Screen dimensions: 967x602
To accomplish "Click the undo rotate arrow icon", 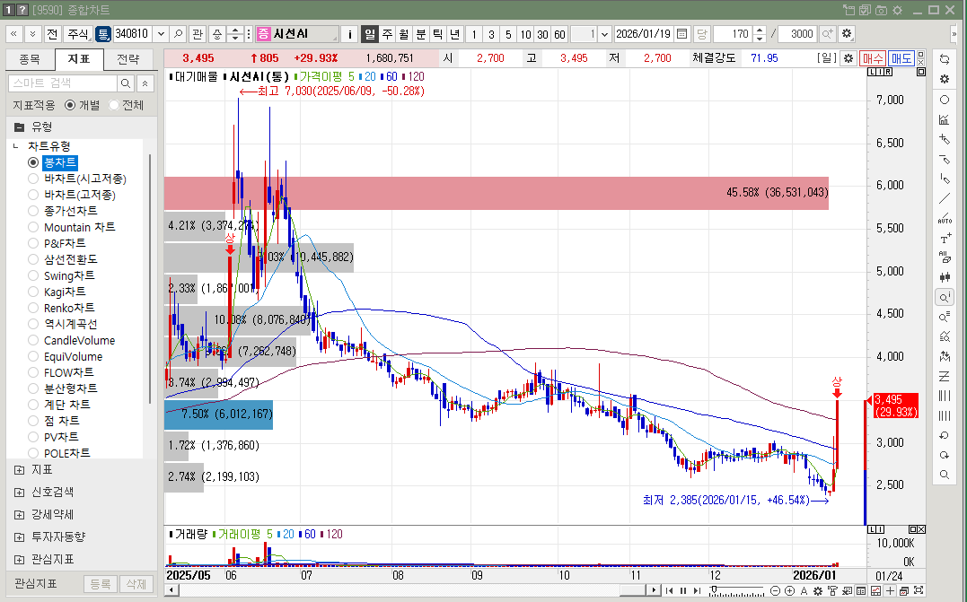I will (x=945, y=436).
